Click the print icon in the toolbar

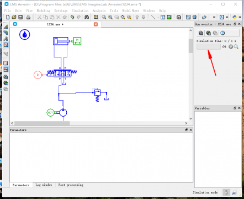(28, 17)
